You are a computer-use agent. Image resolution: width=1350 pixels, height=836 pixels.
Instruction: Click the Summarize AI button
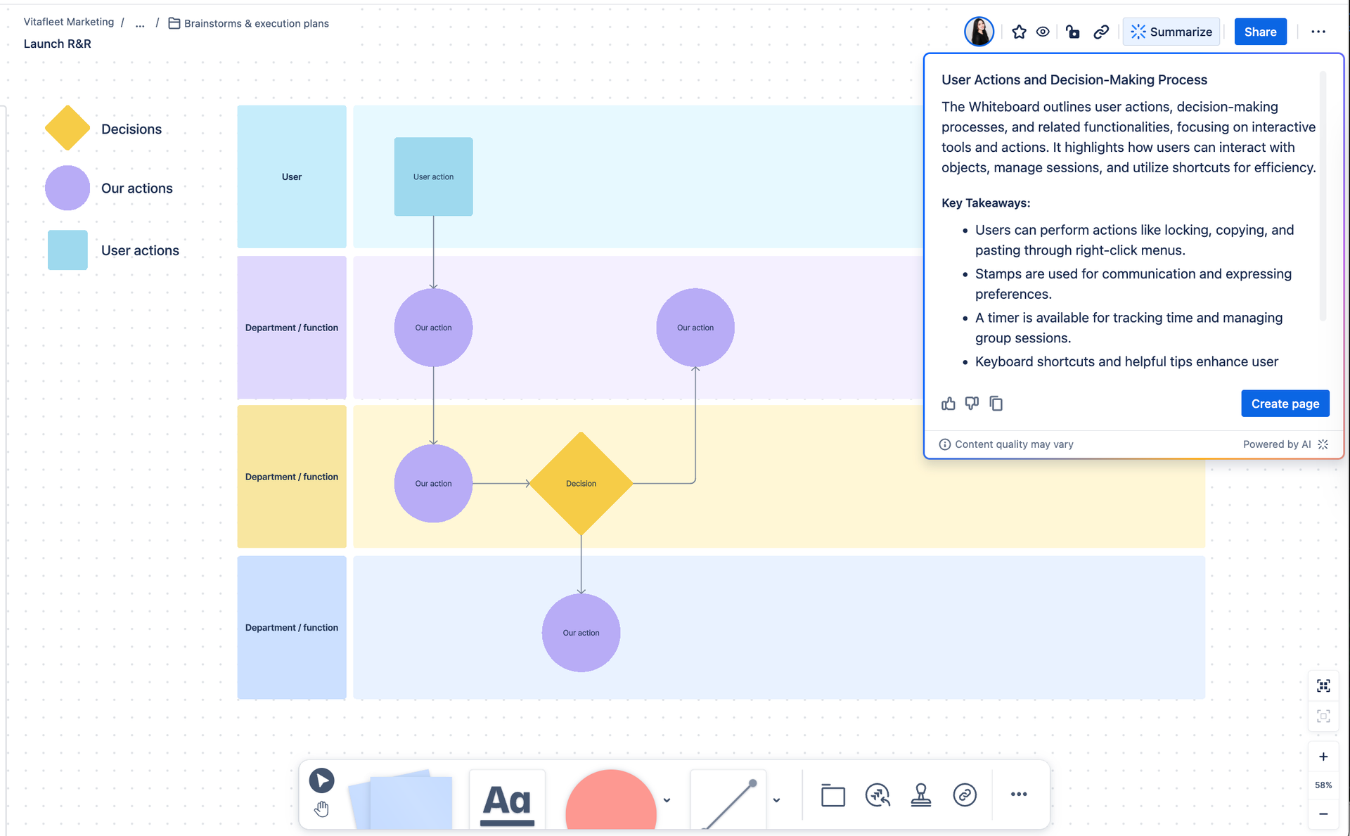tap(1171, 31)
